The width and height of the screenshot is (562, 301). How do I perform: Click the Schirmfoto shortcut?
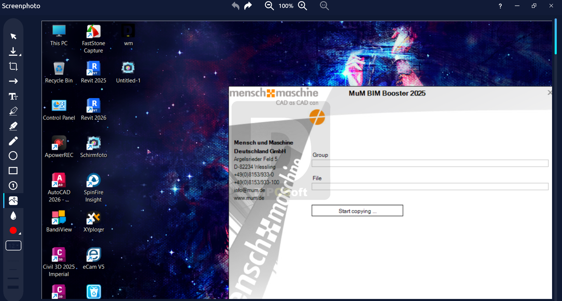[93, 147]
